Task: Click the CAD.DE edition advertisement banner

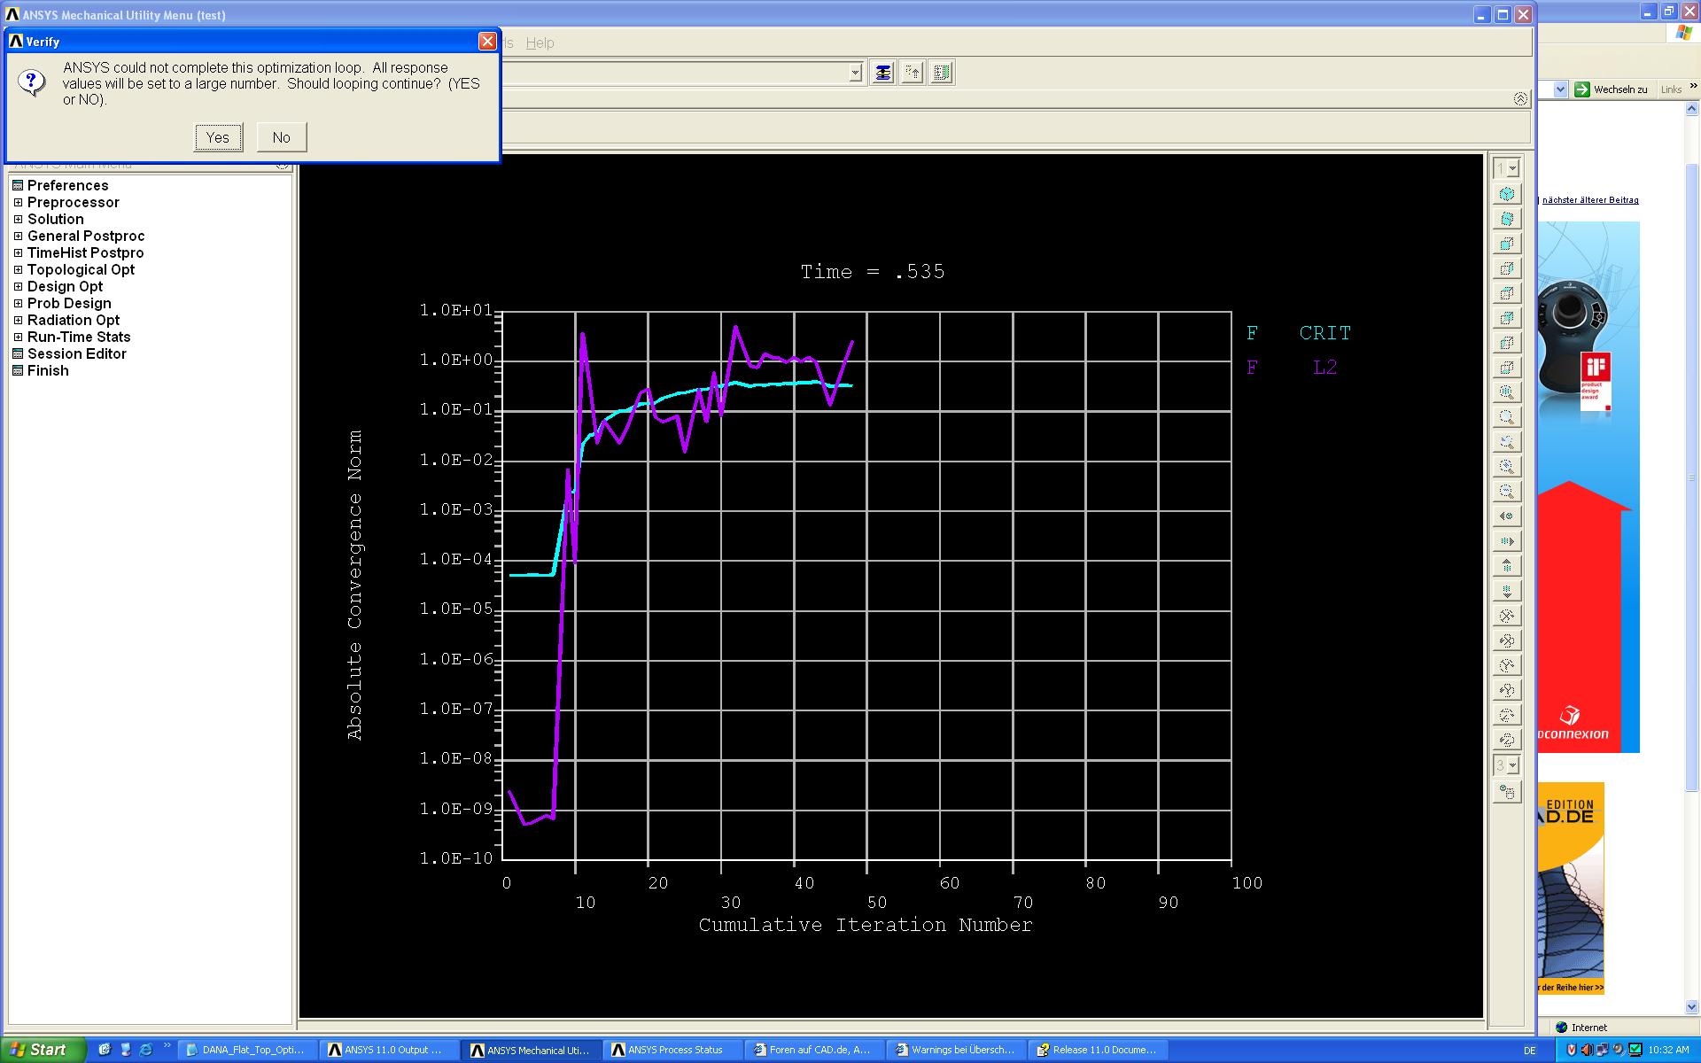Action: 1571,888
